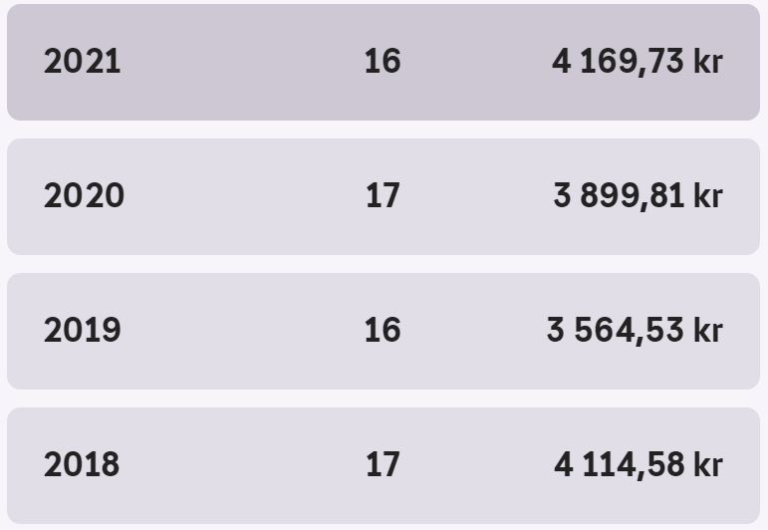This screenshot has width=768, height=530.
Task: Click the kr unit in the 2021 row
Action: 708,62
